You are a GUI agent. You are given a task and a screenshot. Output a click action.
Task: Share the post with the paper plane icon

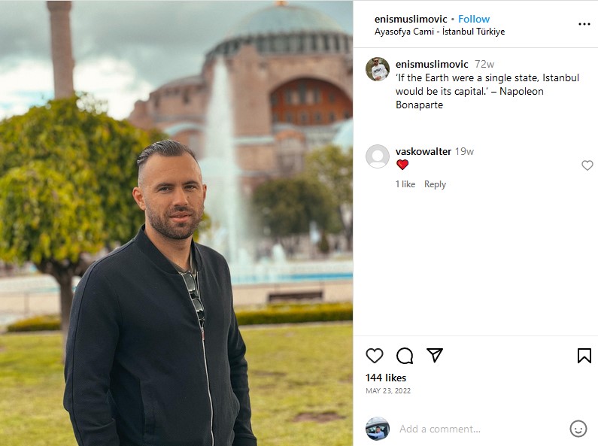(435, 355)
